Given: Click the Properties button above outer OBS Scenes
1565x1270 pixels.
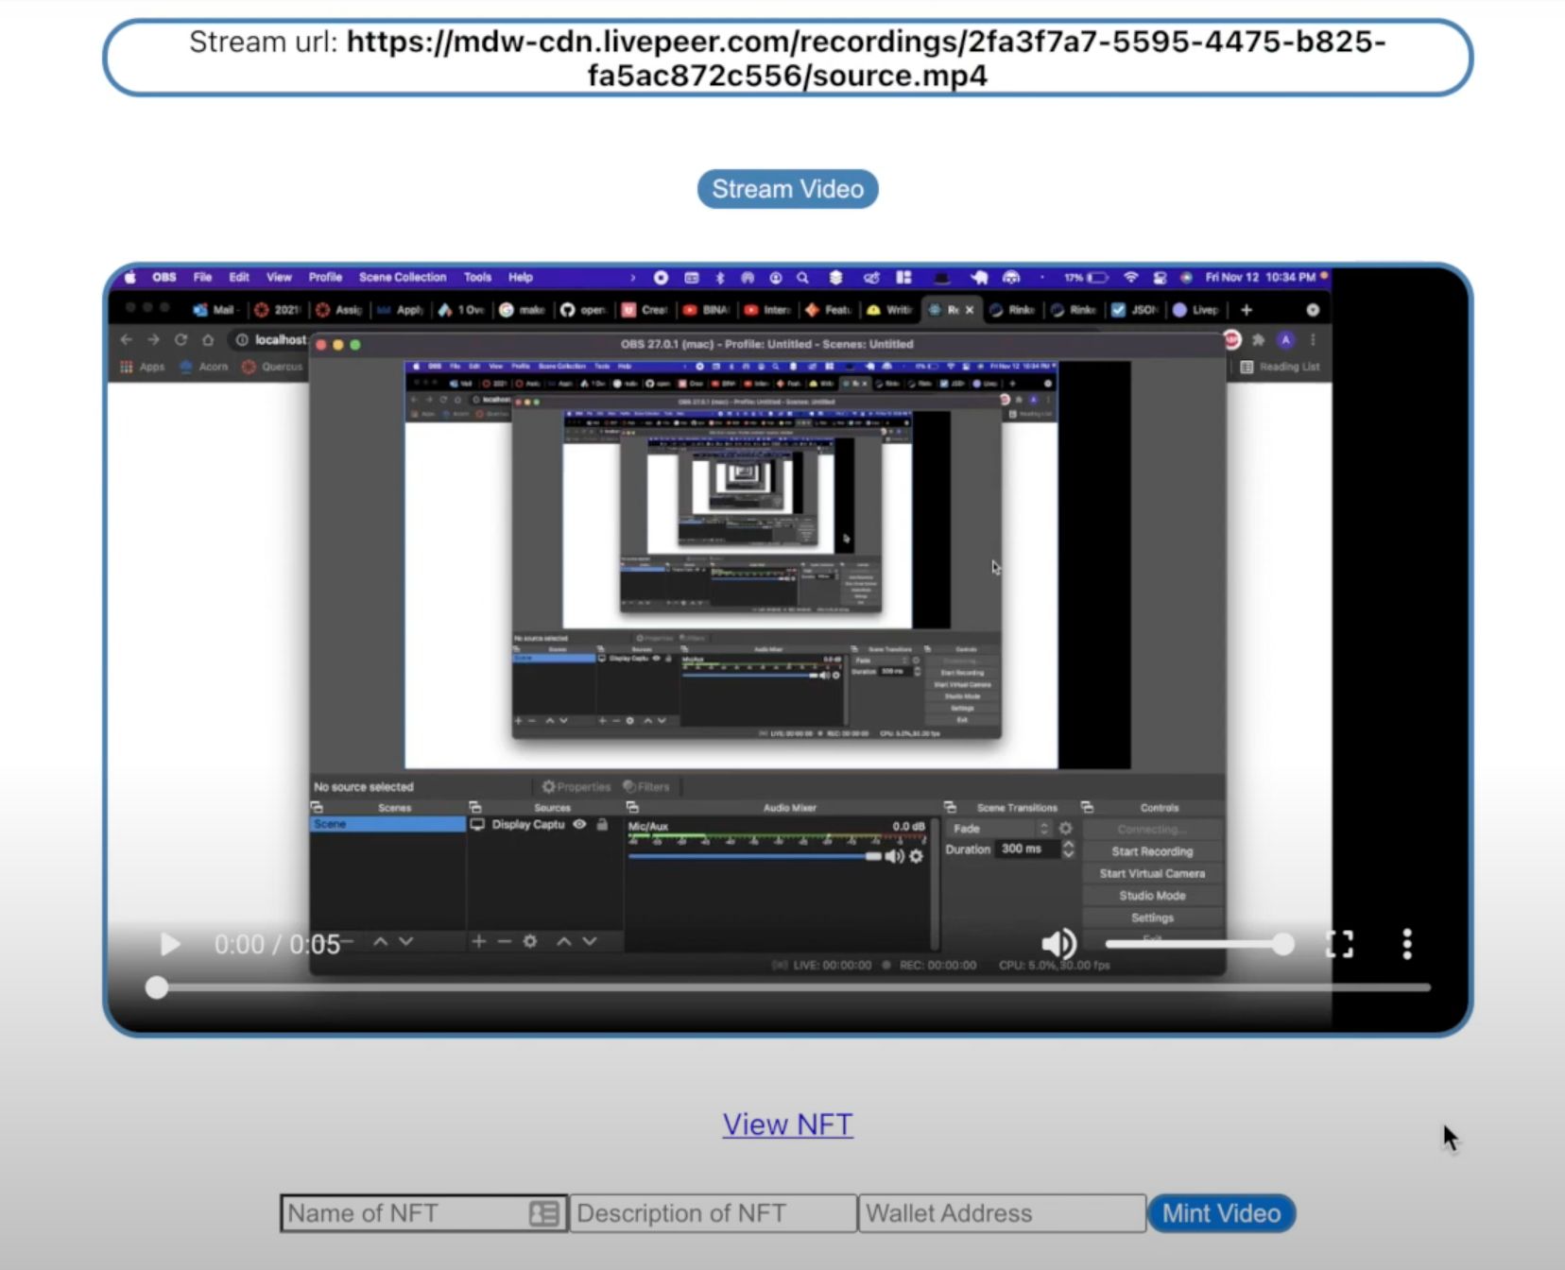Looking at the screenshot, I should point(576,786).
